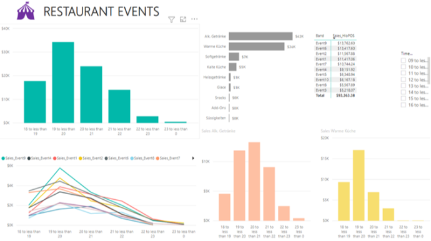Select the Event9 row in table
431x241 pixels.
(335, 43)
